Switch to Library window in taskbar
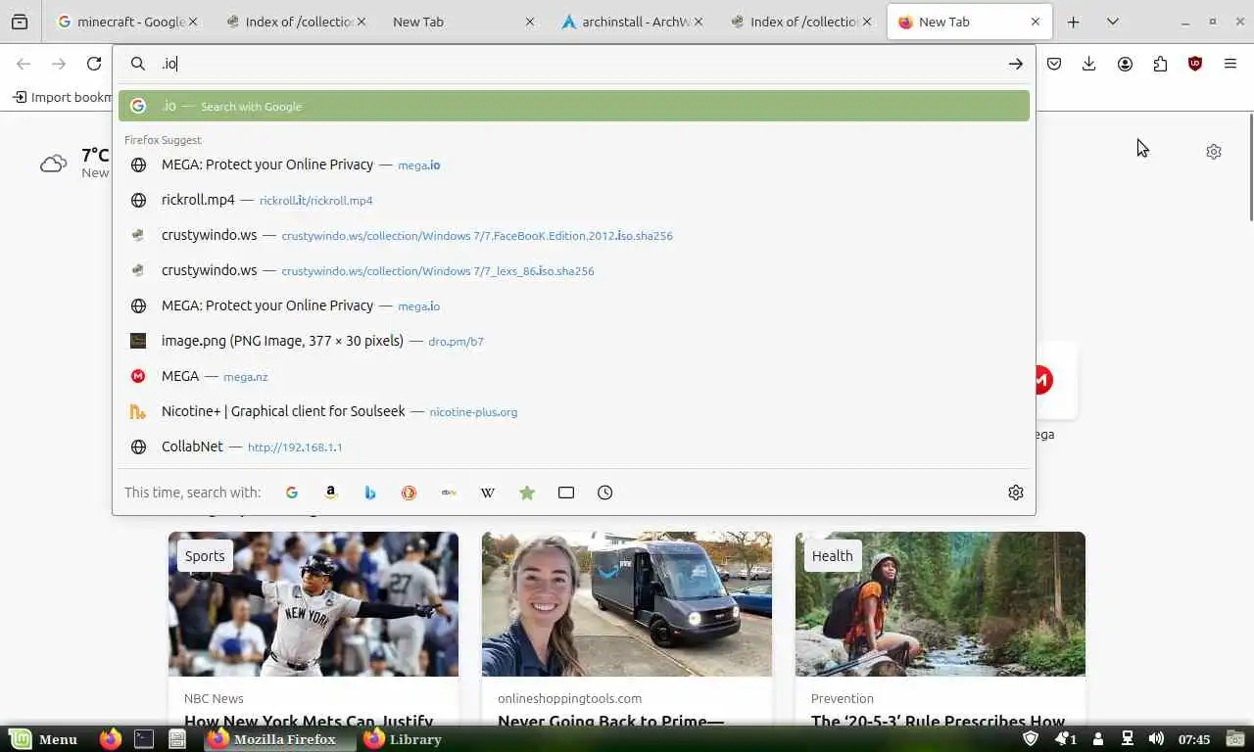1254x752 pixels. click(x=404, y=739)
